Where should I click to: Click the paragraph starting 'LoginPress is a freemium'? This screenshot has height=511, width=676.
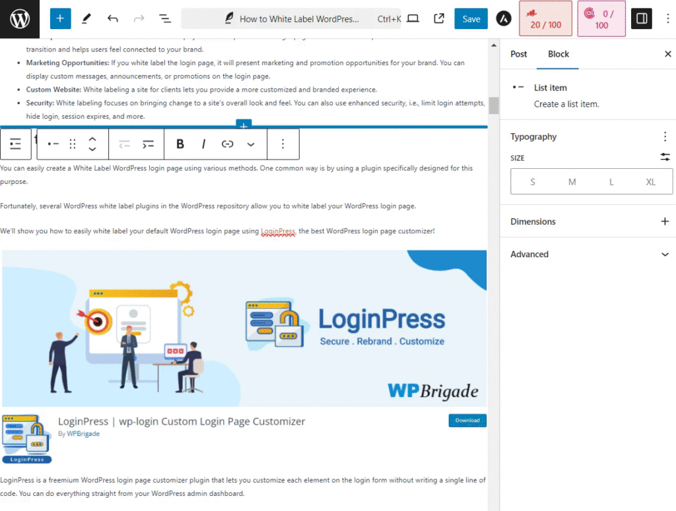point(243,487)
